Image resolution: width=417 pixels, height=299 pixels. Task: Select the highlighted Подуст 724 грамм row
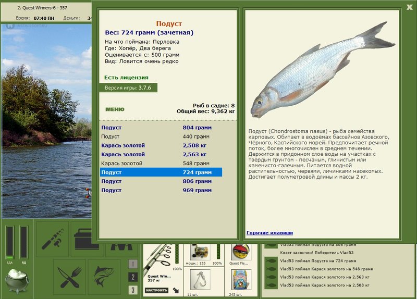161,172
